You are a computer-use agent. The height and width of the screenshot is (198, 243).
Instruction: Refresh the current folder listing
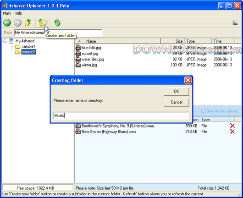(x=57, y=22)
